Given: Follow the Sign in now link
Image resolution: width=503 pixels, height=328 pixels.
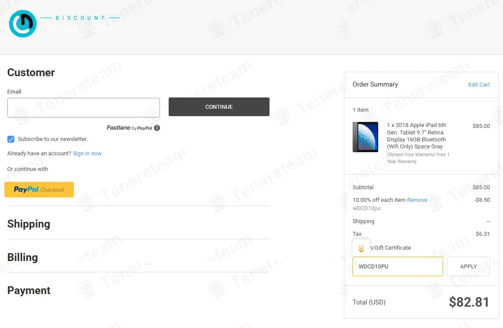Looking at the screenshot, I should tap(87, 154).
